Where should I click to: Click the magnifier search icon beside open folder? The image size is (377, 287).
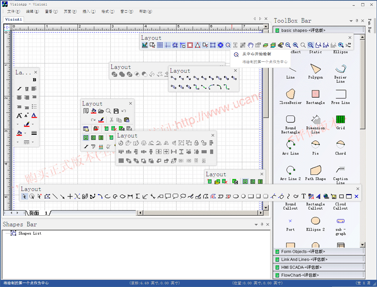click(x=108, y=111)
